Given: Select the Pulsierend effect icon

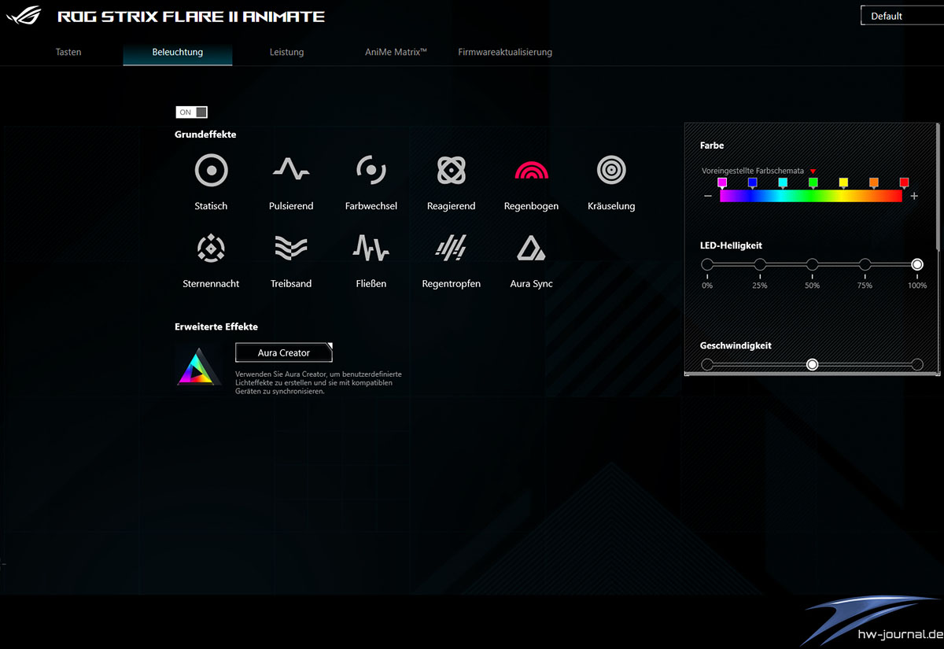Looking at the screenshot, I should [291, 170].
